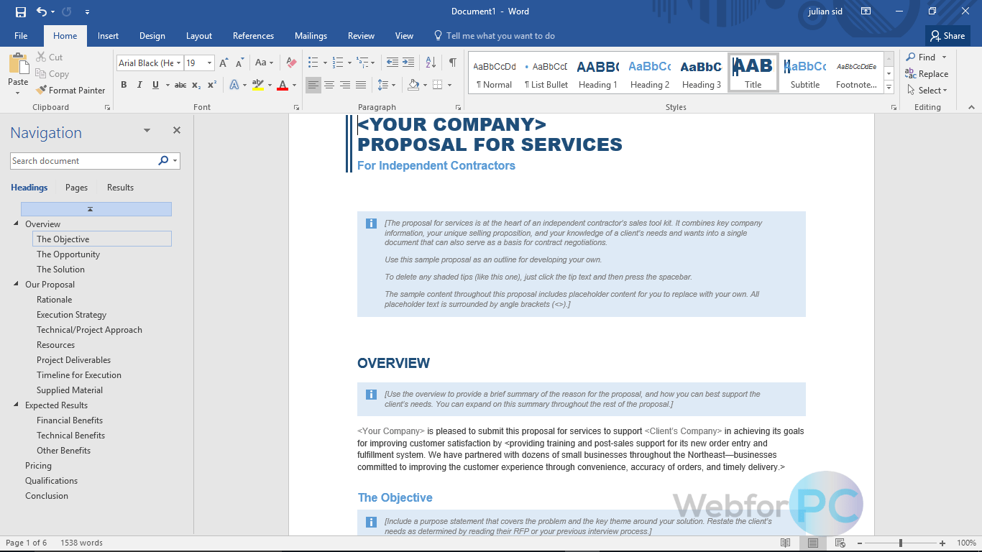Toggle bold formatting

tap(124, 85)
